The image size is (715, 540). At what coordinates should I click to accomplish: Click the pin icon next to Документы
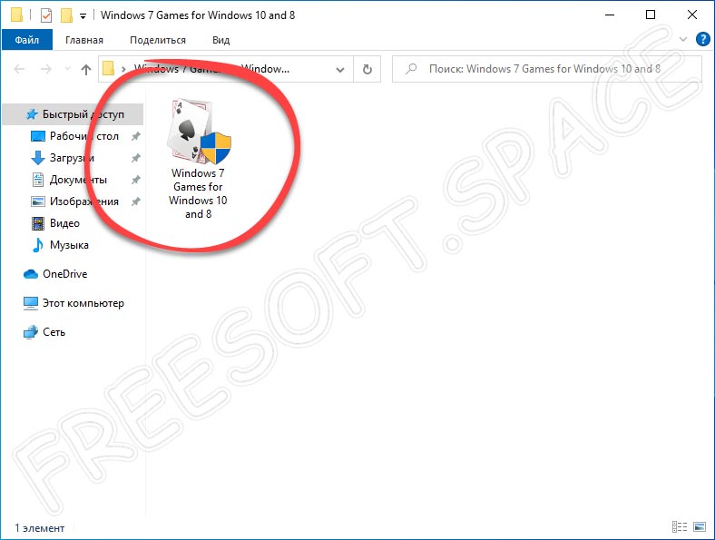[x=136, y=180]
